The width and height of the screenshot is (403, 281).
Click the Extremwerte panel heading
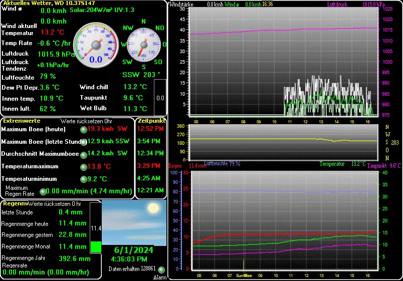22,121
